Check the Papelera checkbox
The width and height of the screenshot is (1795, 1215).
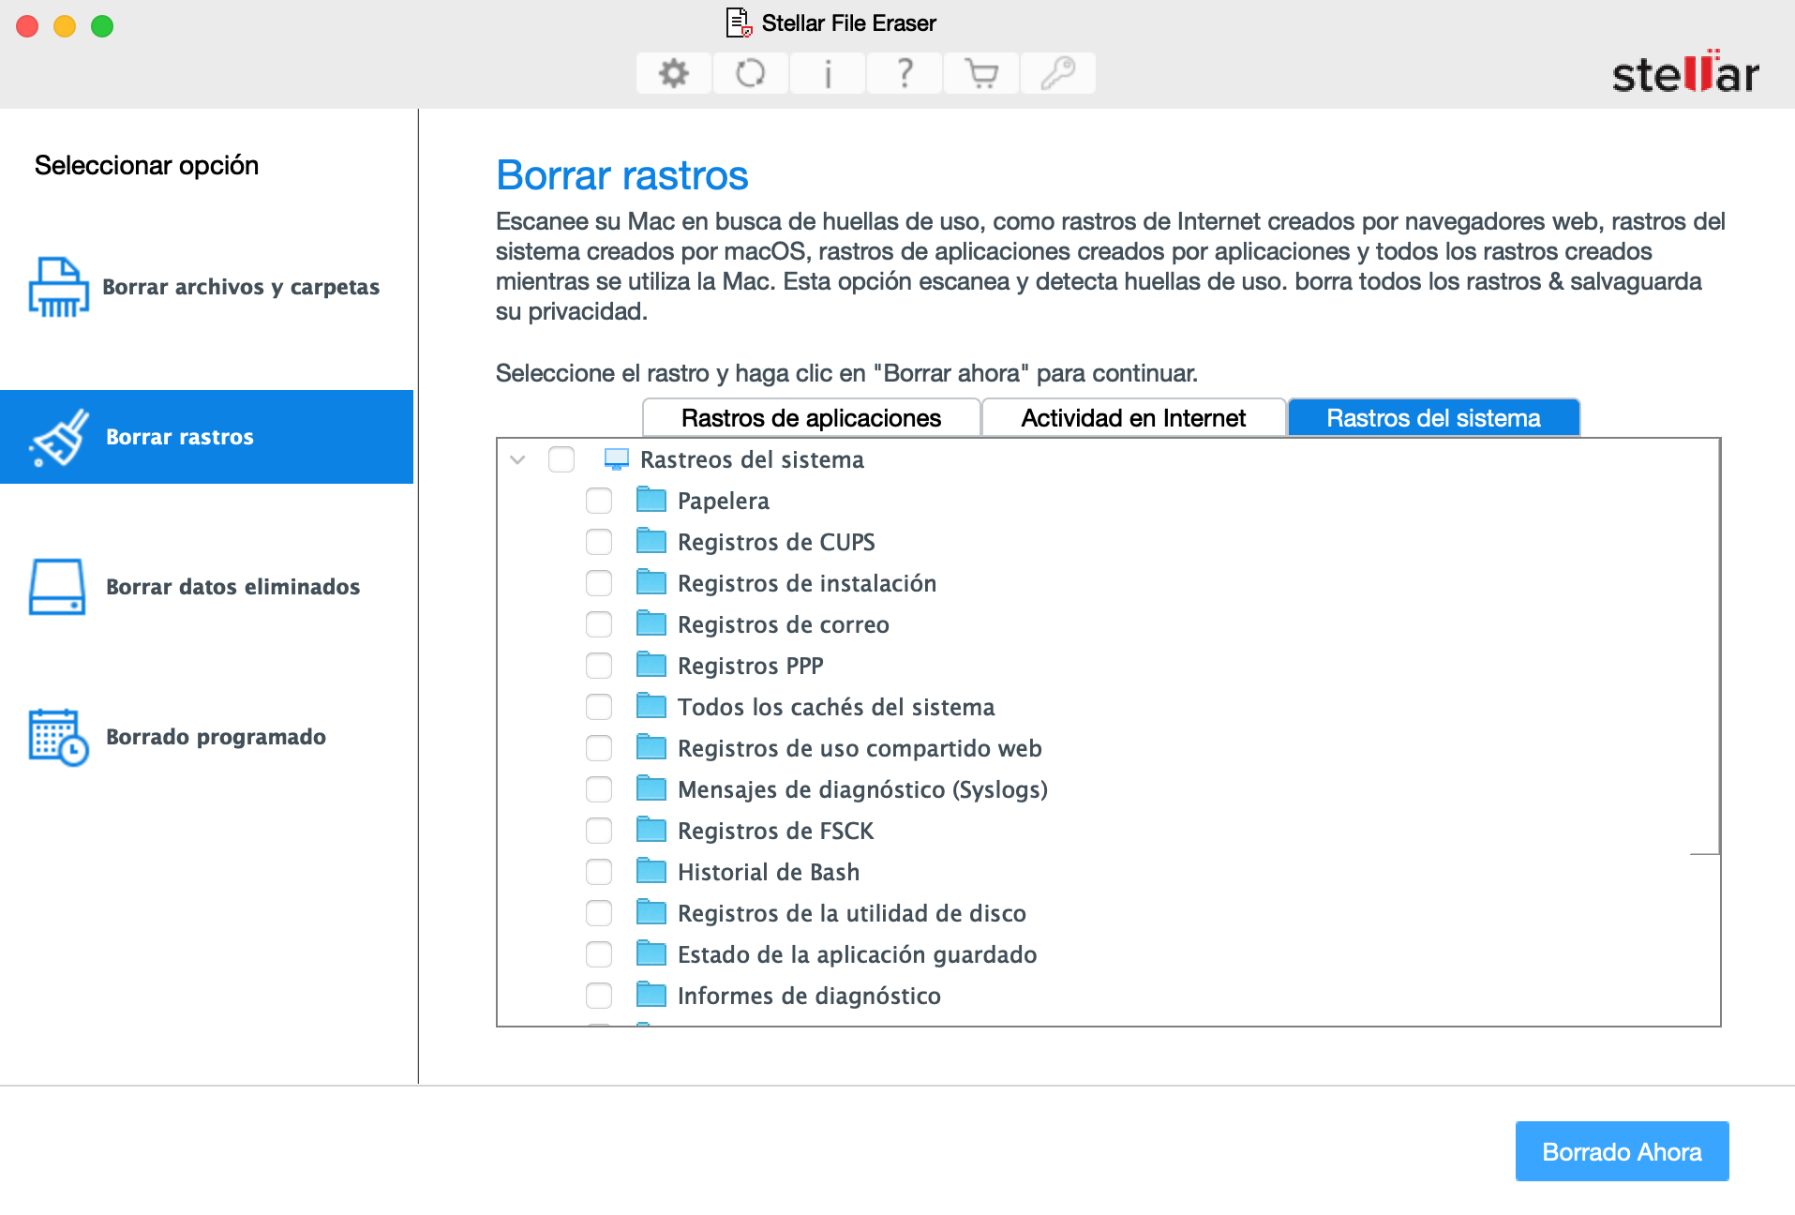coord(599,501)
